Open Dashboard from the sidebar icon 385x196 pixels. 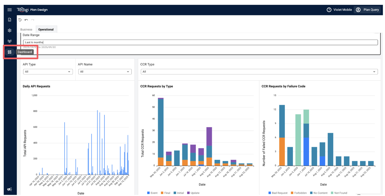10,52
